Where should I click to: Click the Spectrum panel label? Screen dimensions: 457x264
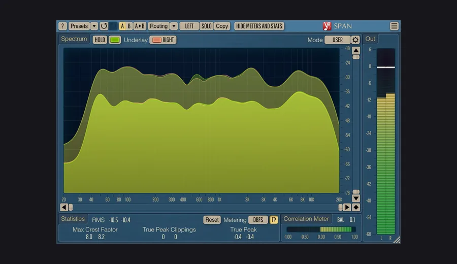coord(74,39)
